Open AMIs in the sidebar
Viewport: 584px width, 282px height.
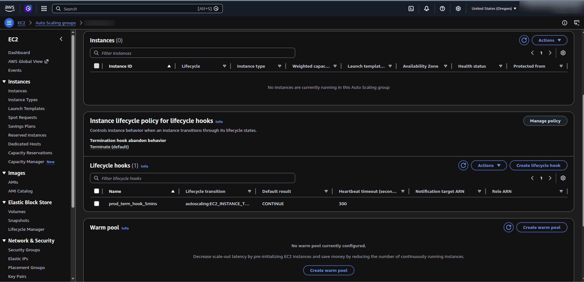click(13, 182)
